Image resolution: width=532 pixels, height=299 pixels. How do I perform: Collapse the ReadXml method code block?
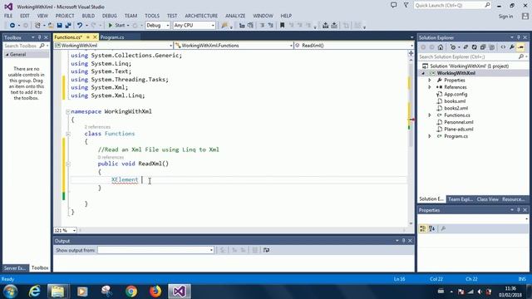click(x=68, y=164)
